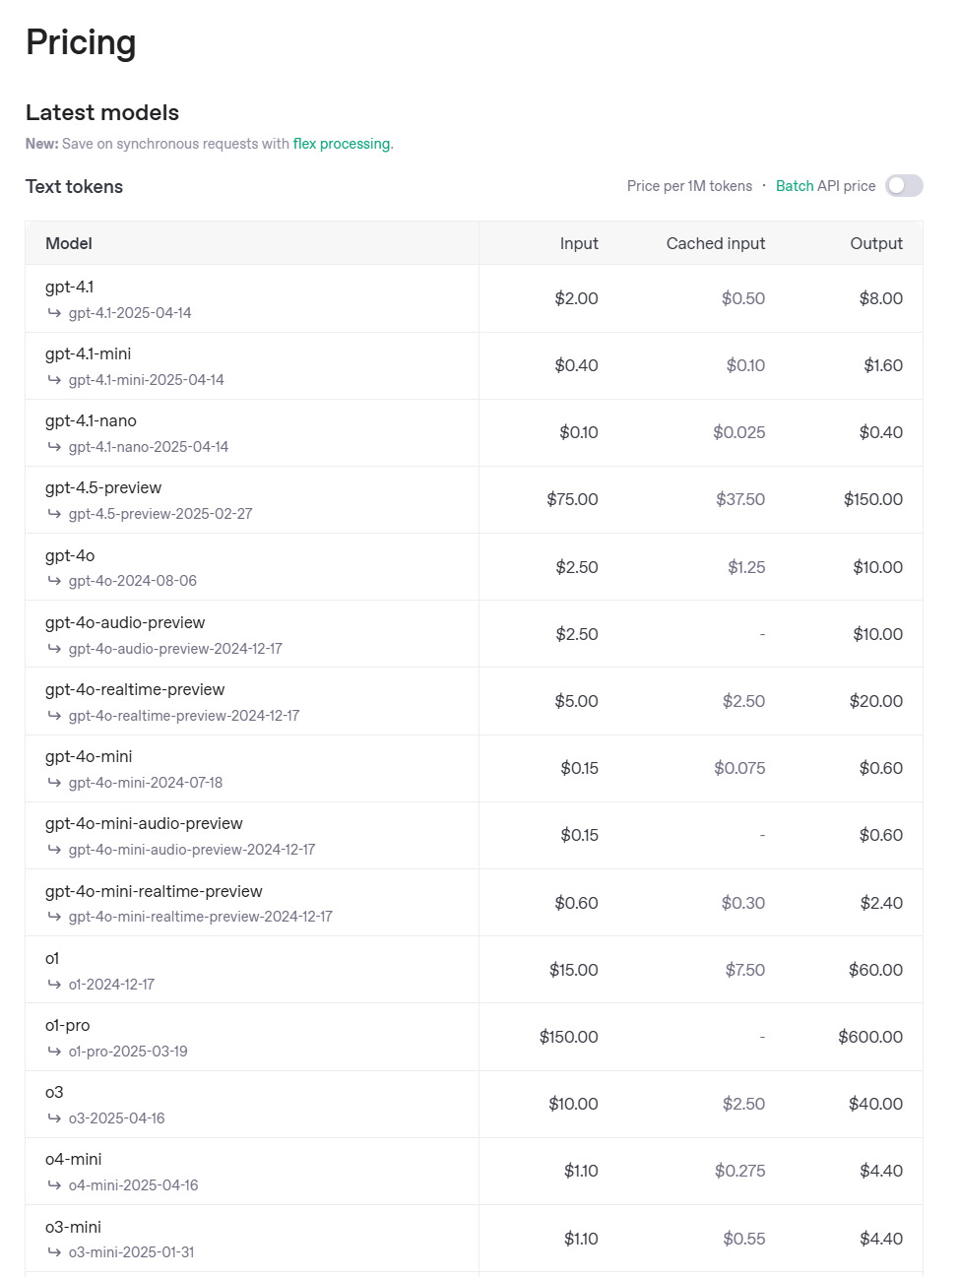Click the $0.55 cached input price for o3-mini
958x1277 pixels.
[744, 1239]
